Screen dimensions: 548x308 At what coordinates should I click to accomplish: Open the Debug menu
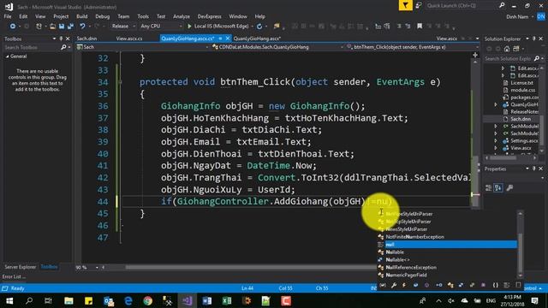(x=103, y=16)
